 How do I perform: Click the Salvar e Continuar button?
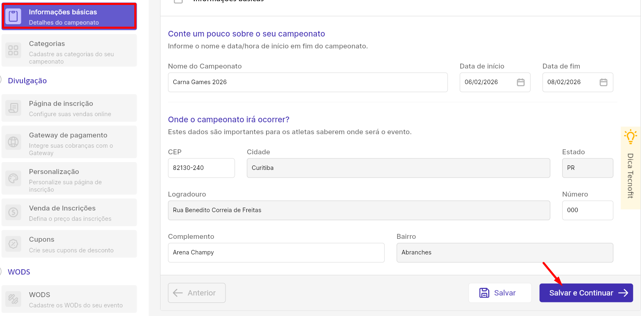click(x=586, y=293)
